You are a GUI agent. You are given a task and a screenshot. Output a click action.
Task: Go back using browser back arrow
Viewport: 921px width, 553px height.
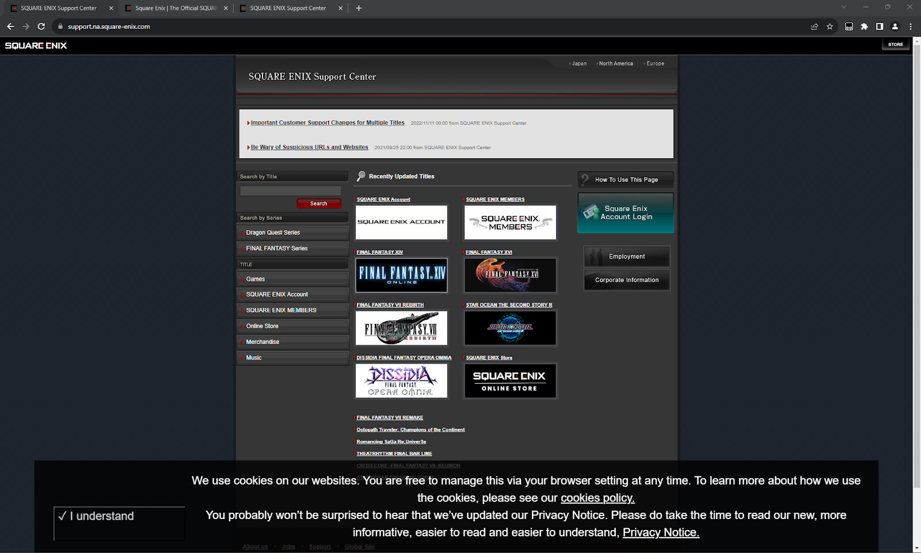pyautogui.click(x=10, y=26)
